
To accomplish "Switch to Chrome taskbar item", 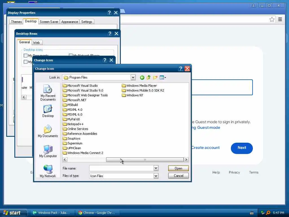I will pyautogui.click(x=97, y=213).
